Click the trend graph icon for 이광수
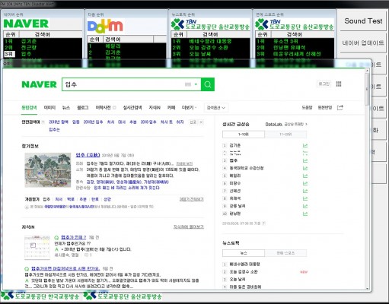This screenshot has height=304, width=389. [x=305, y=183]
